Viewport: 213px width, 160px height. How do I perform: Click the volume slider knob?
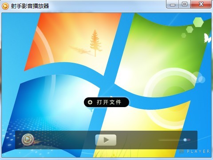pyautogui.click(x=185, y=140)
